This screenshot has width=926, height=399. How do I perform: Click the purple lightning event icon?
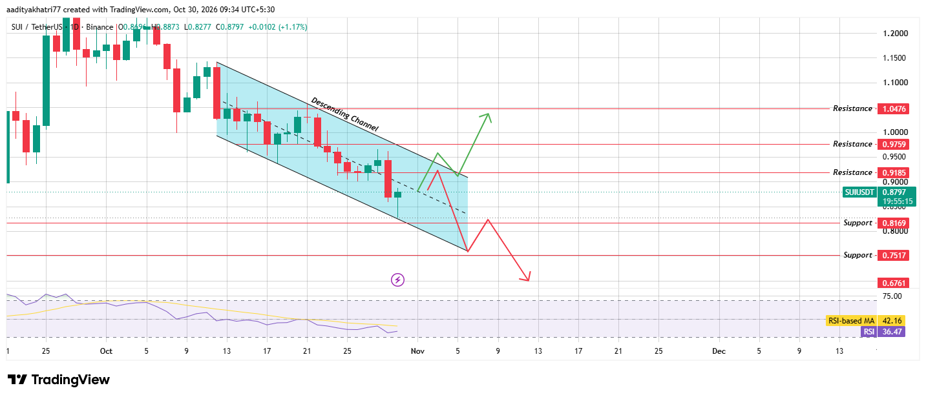pyautogui.click(x=398, y=280)
